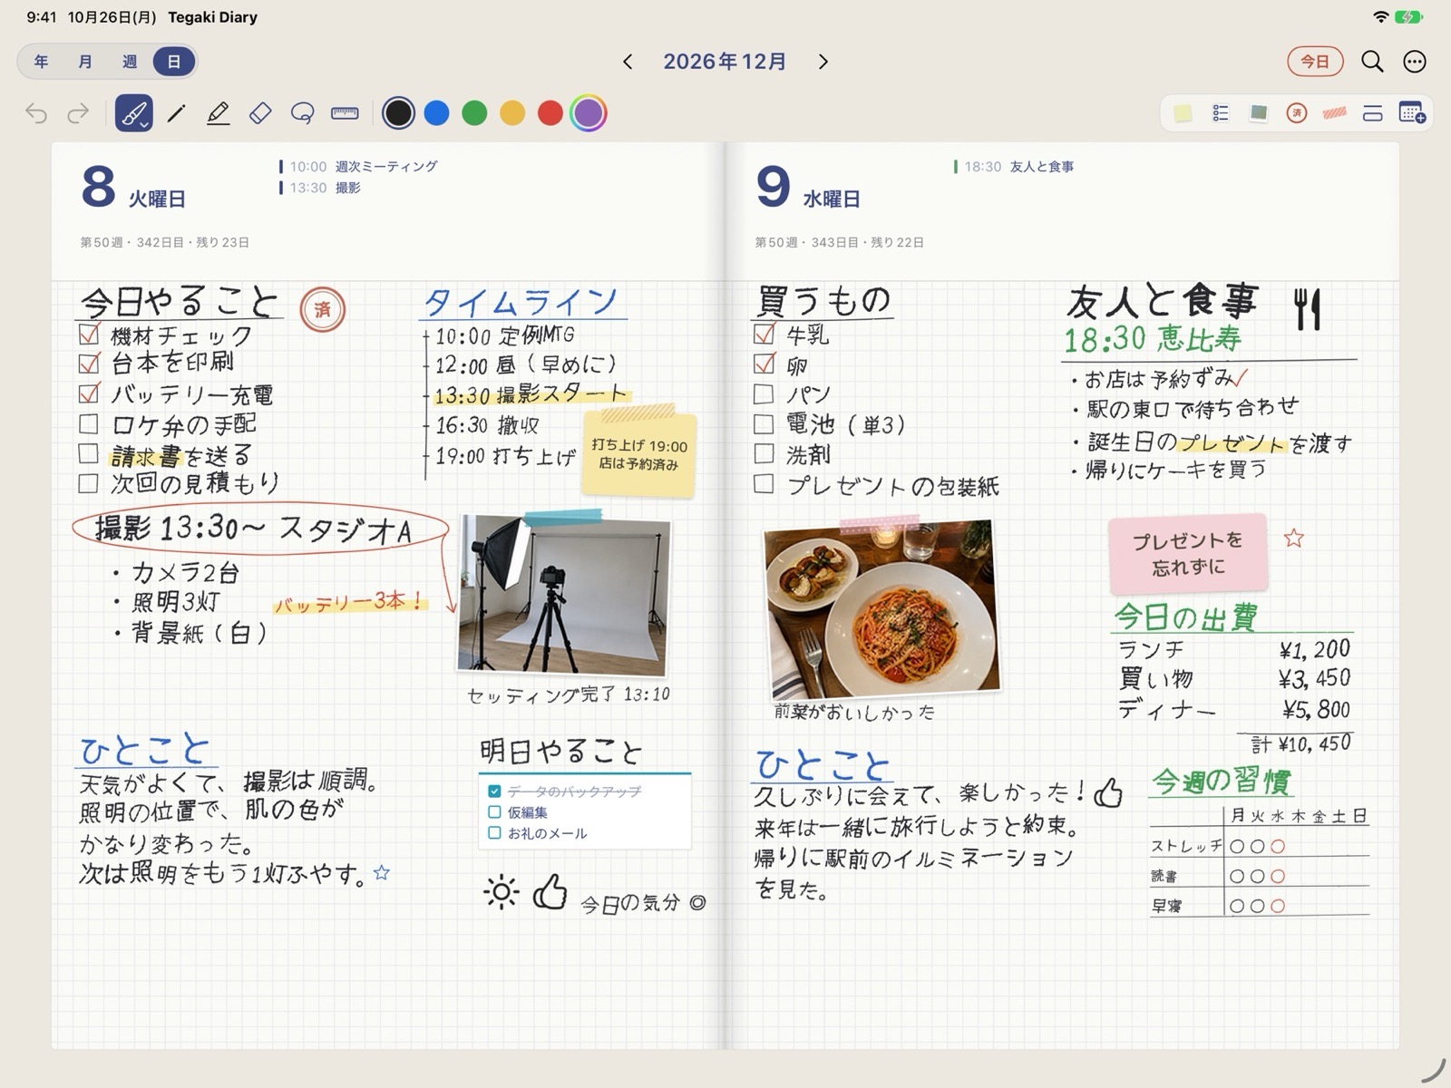Redo the last undone stroke
The height and width of the screenshot is (1088, 1451).
(79, 113)
